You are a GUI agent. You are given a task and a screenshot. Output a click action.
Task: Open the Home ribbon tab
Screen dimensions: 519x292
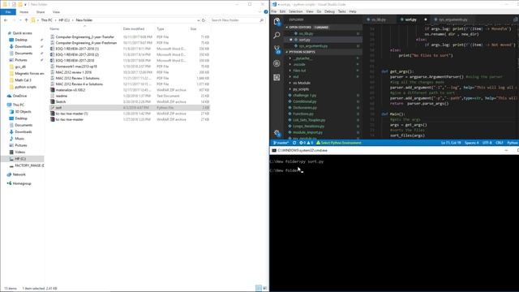24,12
